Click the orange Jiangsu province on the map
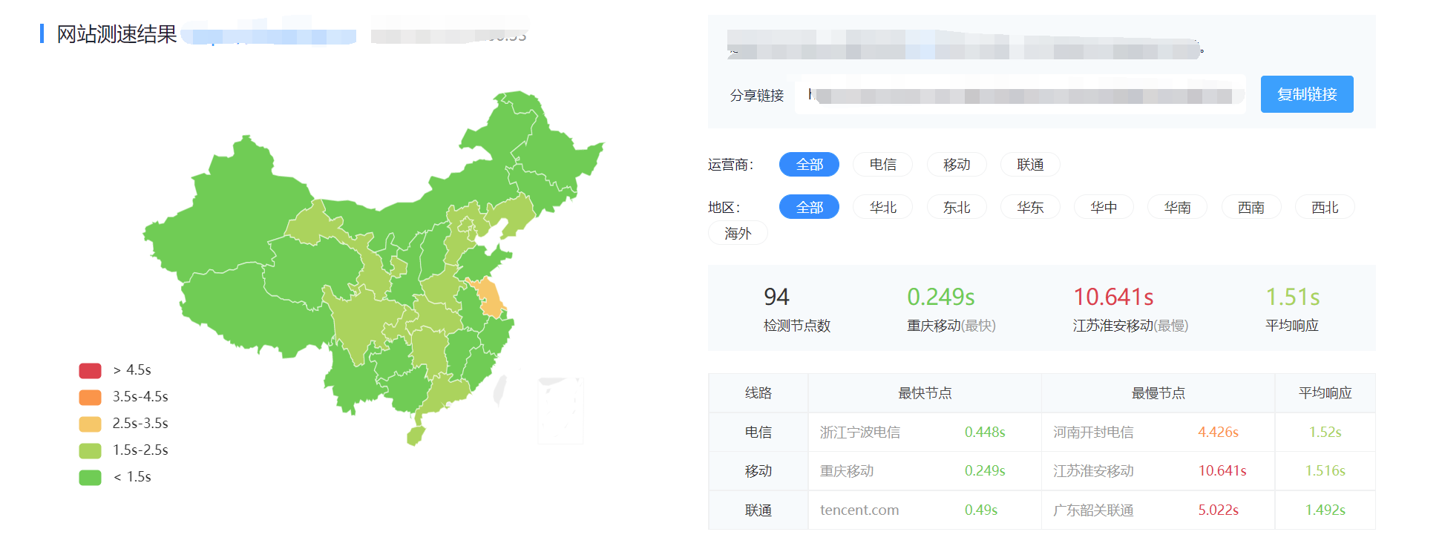 491,297
